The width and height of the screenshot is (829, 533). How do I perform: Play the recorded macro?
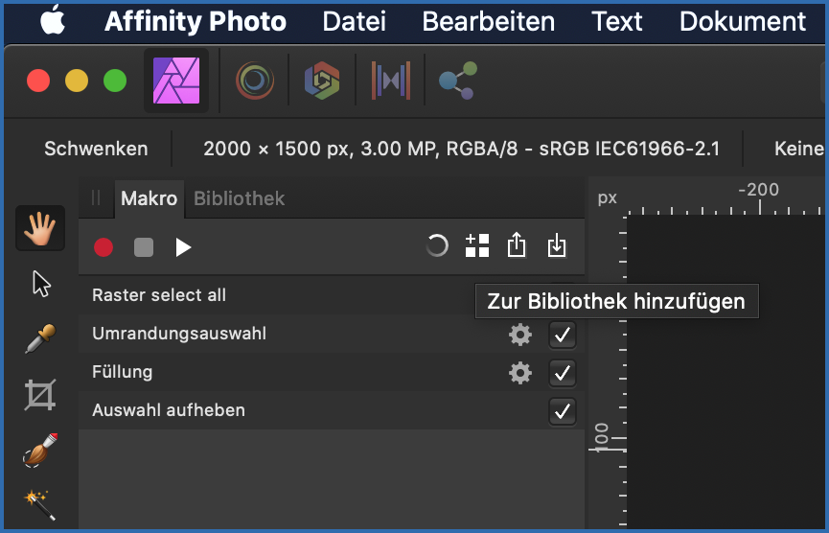coord(183,247)
